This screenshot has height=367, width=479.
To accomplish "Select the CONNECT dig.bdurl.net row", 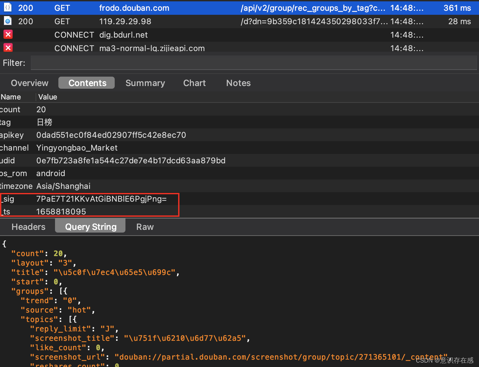I will (239, 35).
